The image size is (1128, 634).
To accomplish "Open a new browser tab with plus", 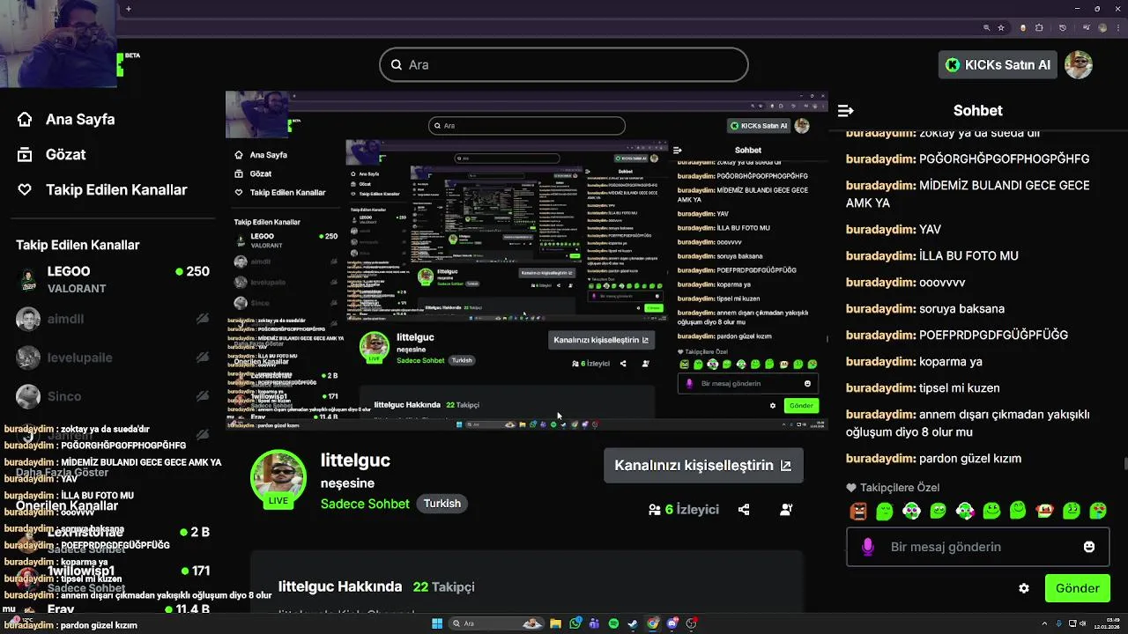I will 128,9.
